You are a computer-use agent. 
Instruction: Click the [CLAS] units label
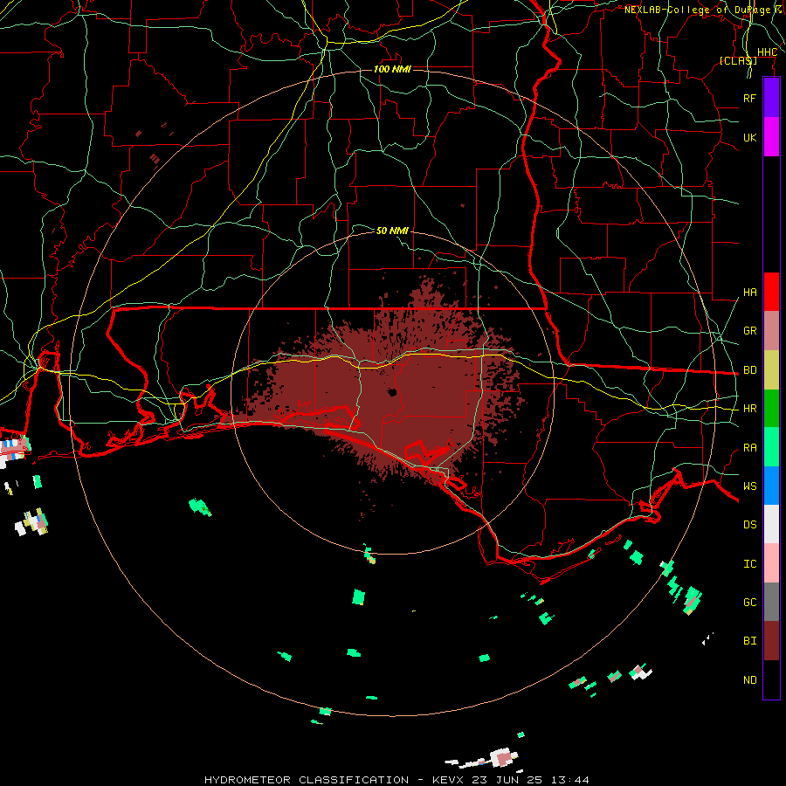(738, 60)
